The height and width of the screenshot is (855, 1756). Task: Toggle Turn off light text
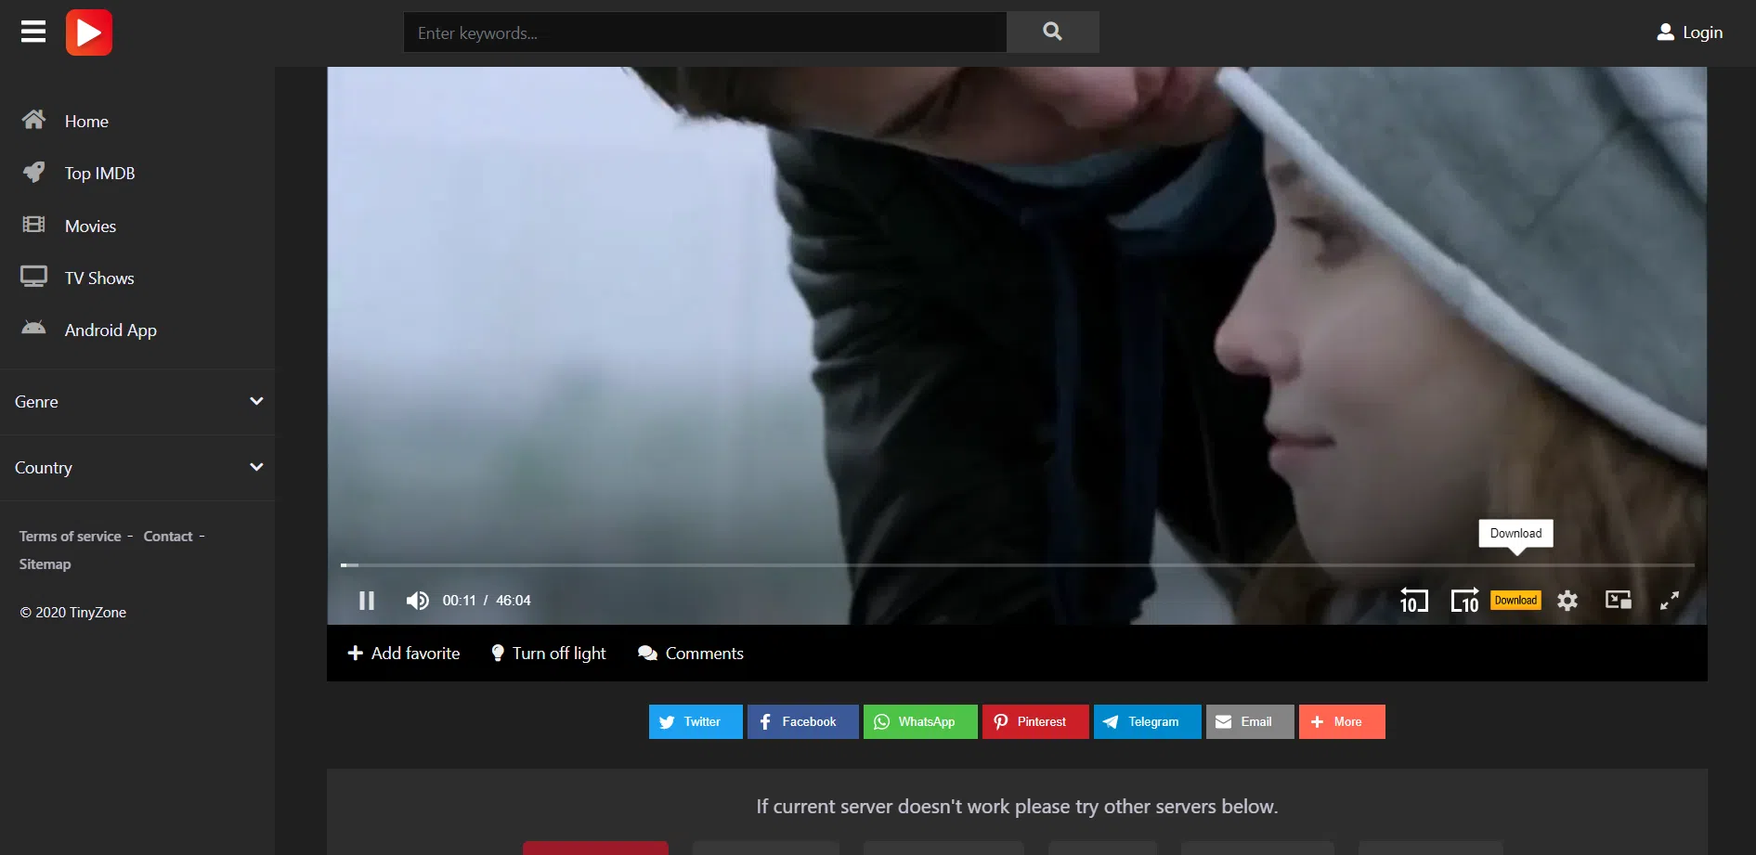click(559, 654)
